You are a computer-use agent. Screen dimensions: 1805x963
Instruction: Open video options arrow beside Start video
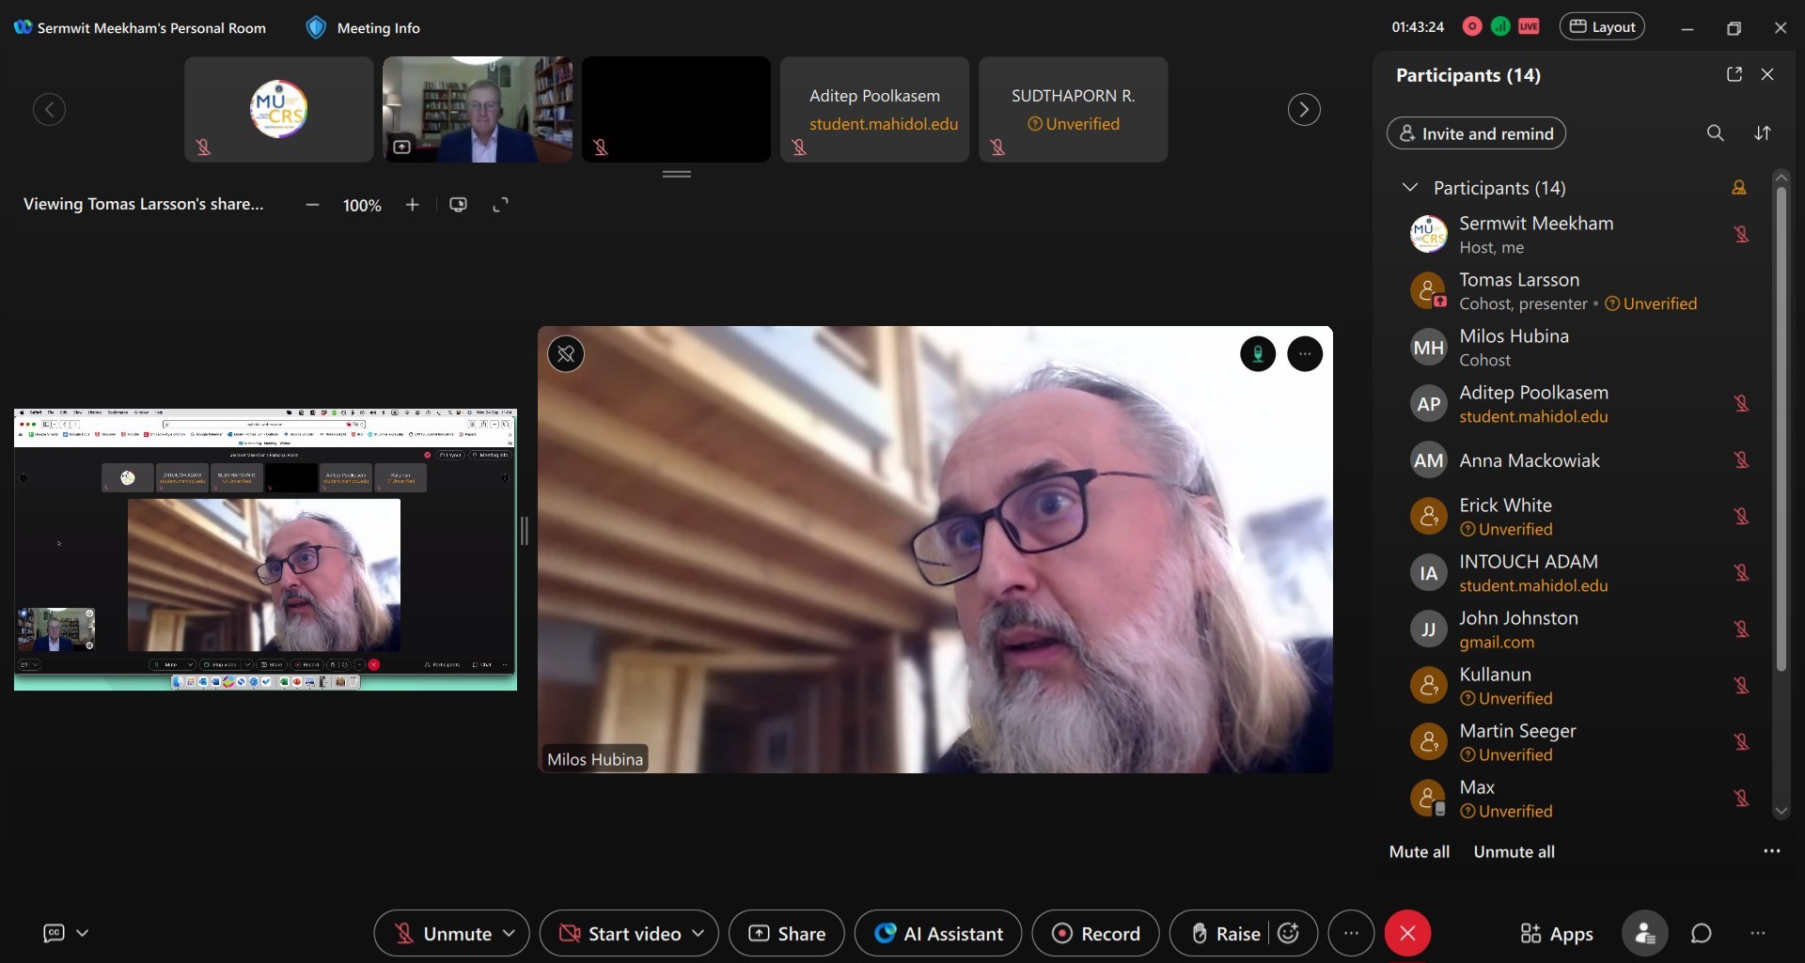[x=698, y=933]
